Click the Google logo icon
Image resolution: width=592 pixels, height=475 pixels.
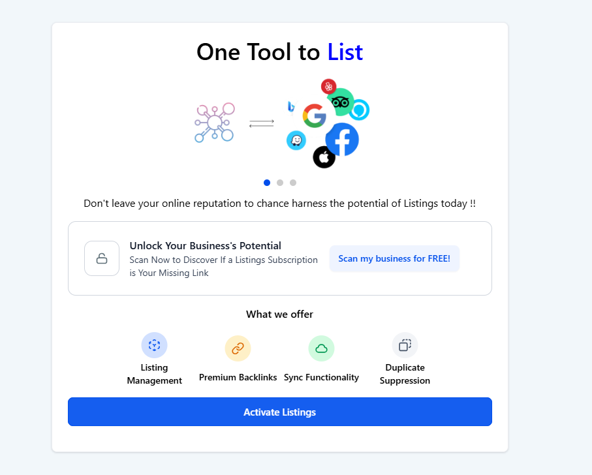tap(315, 115)
